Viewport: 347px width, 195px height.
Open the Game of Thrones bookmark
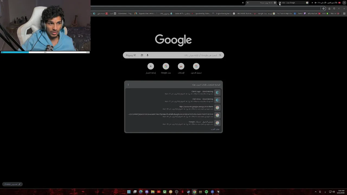pos(184,13)
